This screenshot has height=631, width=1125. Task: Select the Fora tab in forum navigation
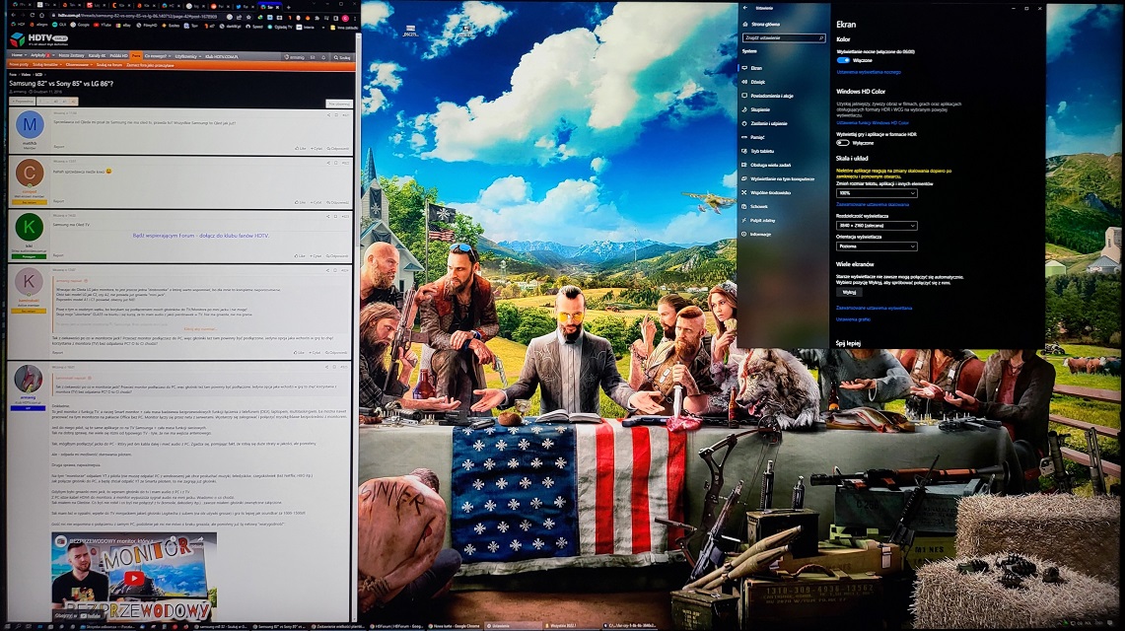[136, 56]
